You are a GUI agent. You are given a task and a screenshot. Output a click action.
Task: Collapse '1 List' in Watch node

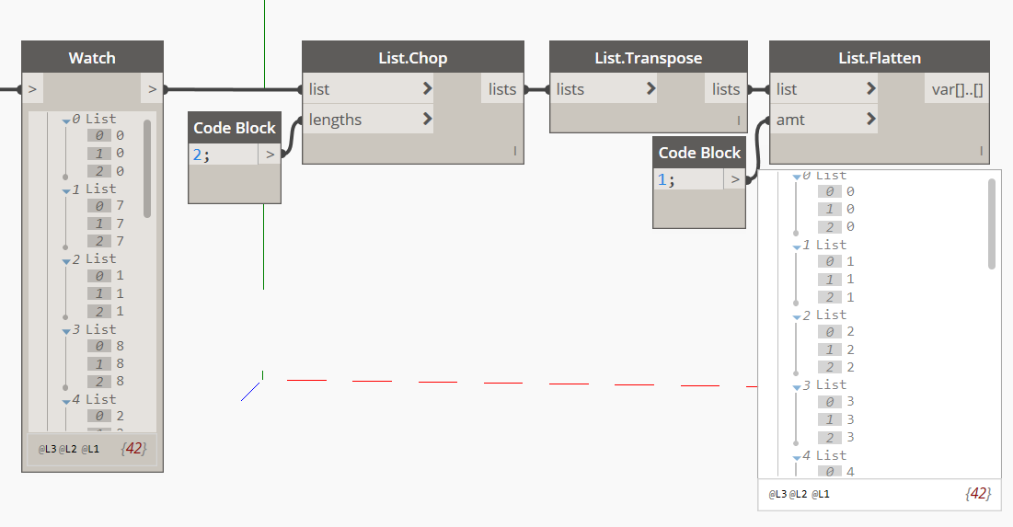66,190
